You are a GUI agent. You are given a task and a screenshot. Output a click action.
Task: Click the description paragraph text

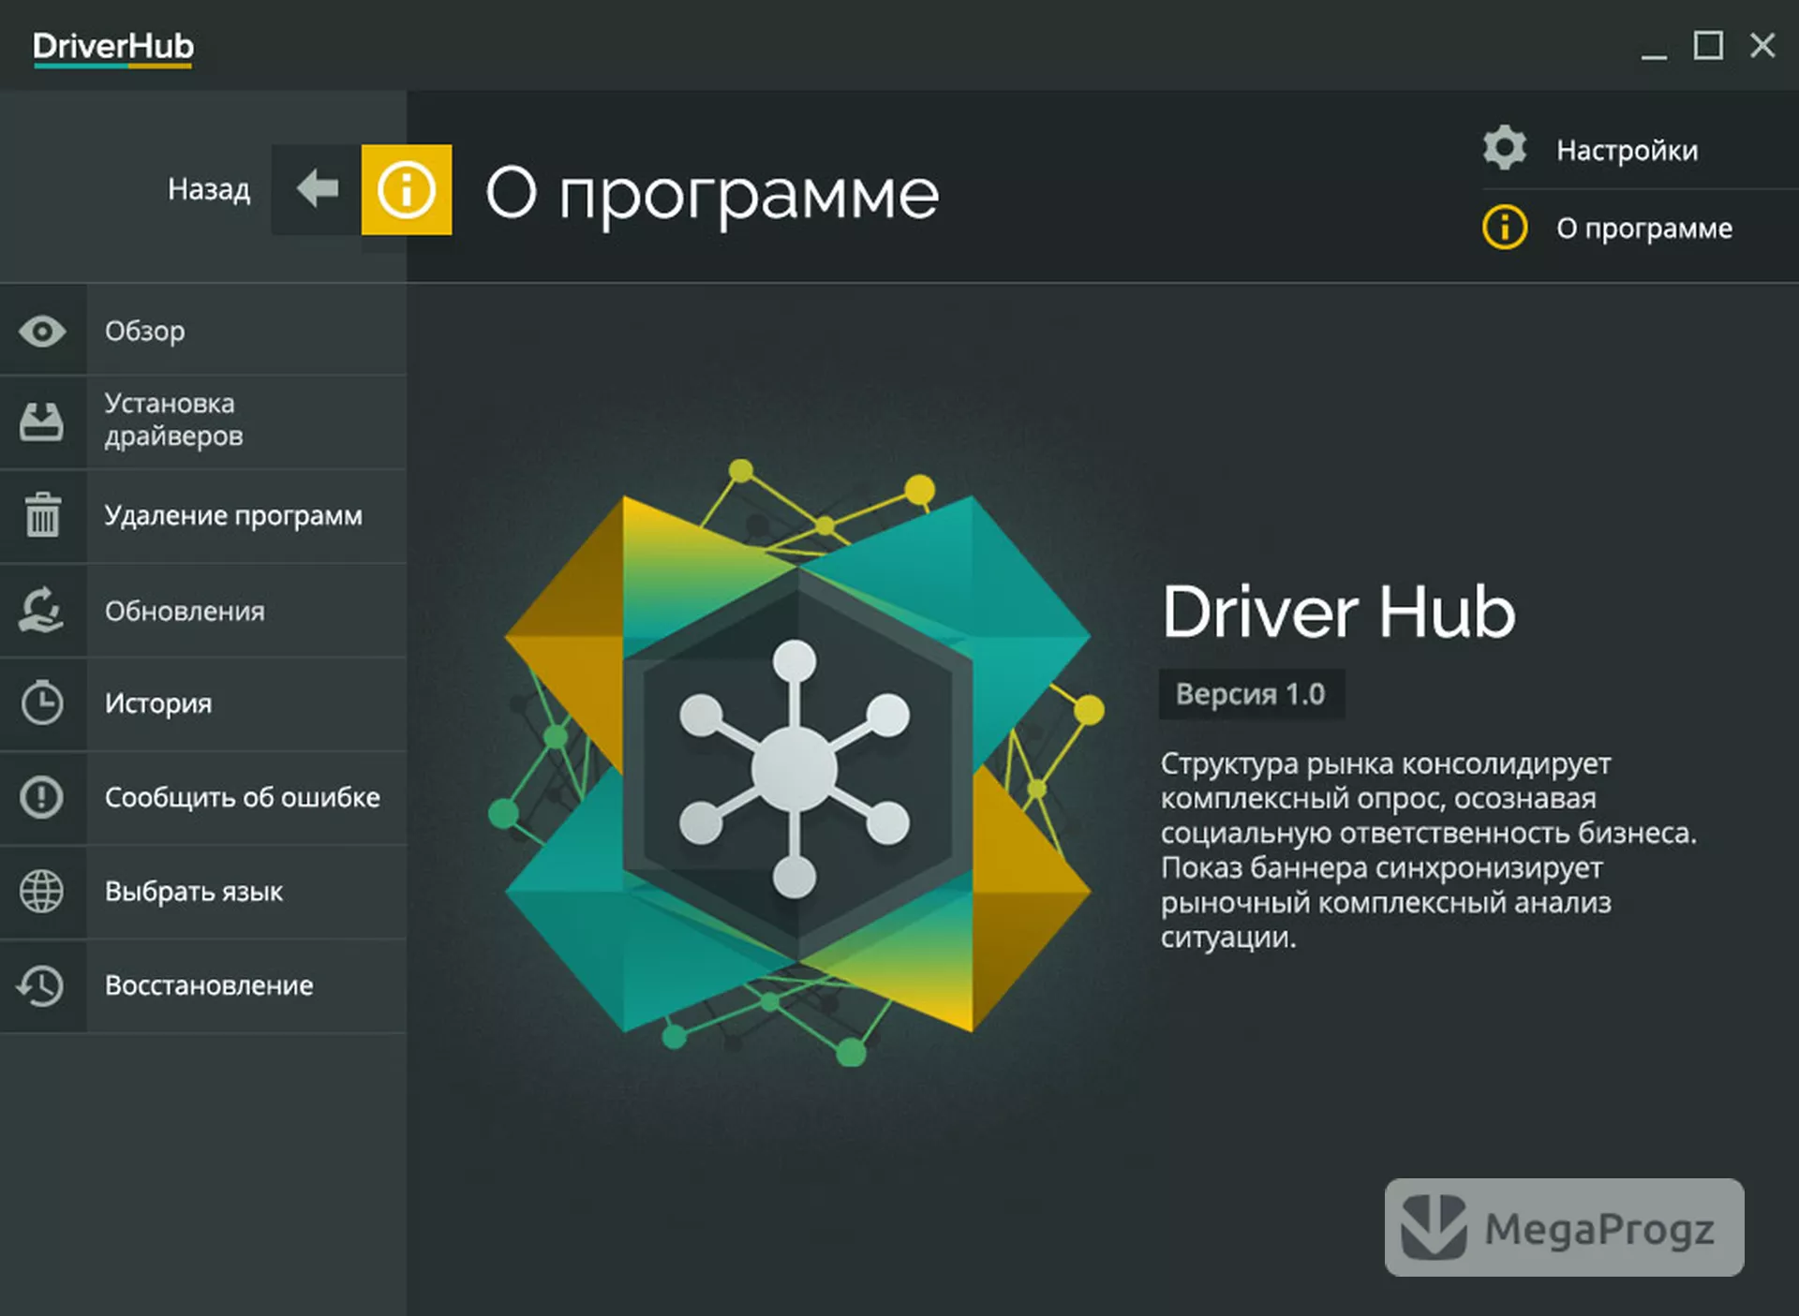1429,850
